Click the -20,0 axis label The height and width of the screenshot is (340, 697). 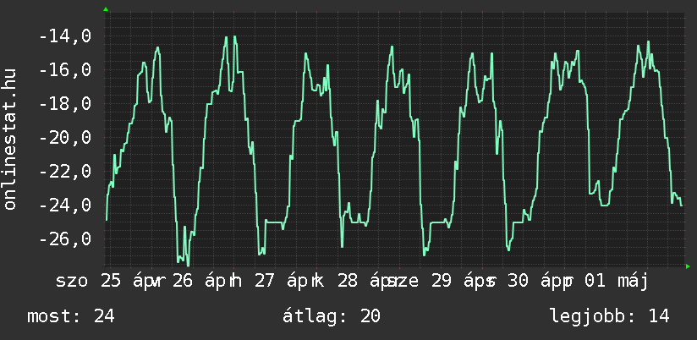click(x=65, y=138)
